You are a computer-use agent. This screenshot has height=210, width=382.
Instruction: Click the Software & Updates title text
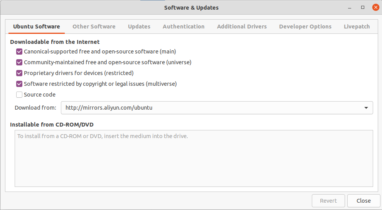point(191,8)
